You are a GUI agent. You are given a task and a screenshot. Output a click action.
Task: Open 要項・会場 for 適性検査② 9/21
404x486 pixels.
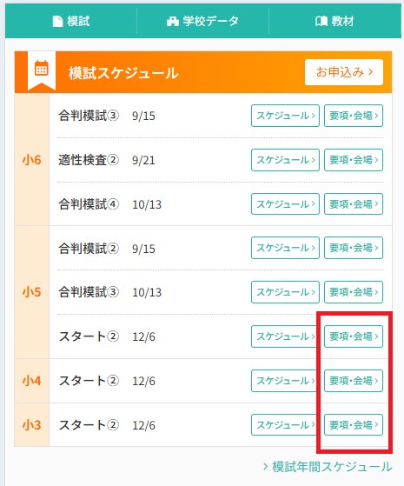click(354, 160)
